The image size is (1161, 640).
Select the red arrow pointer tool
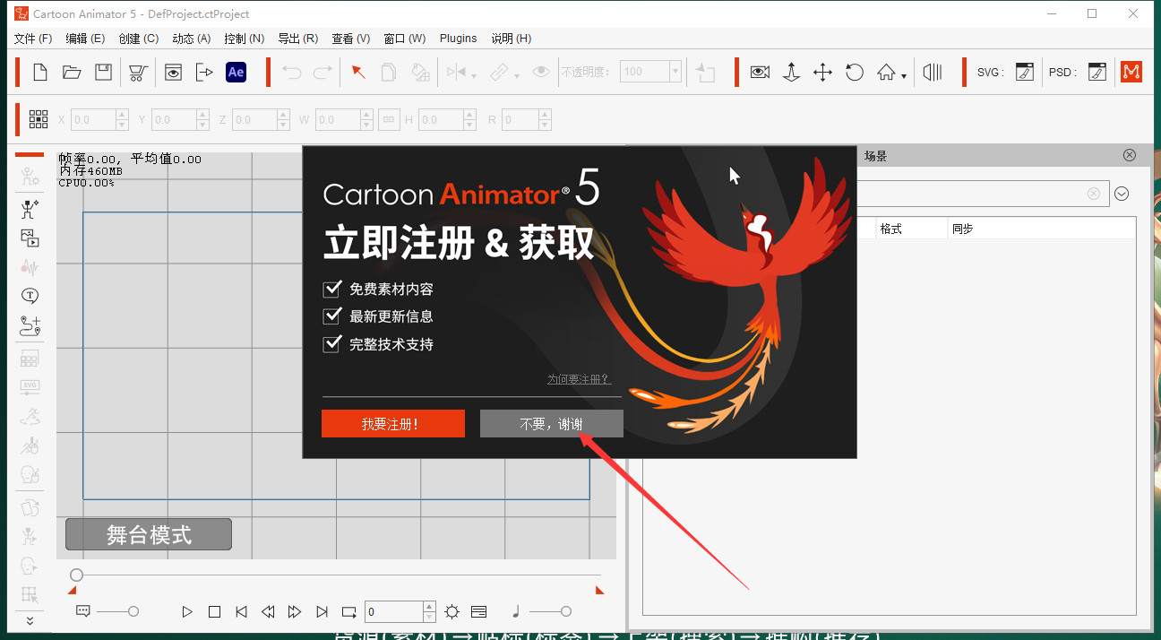358,73
